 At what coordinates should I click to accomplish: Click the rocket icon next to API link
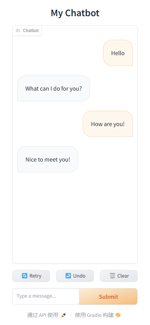coord(63,315)
